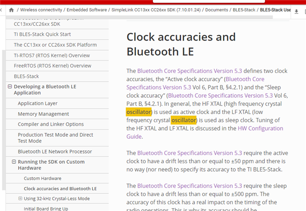Open Running the SDK on Custom Hardware page

51,165
